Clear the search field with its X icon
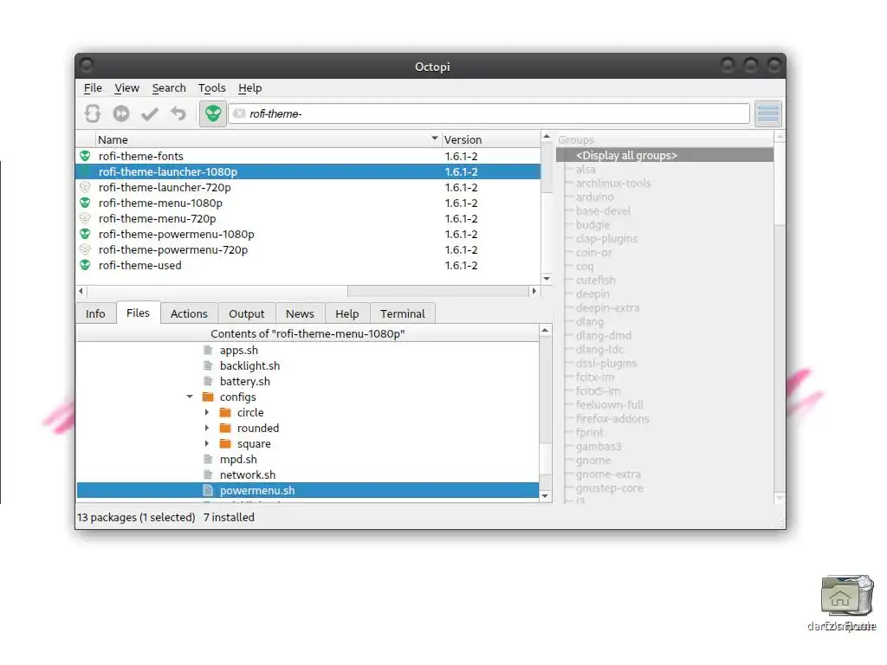This screenshot has width=887, height=665. [x=239, y=113]
